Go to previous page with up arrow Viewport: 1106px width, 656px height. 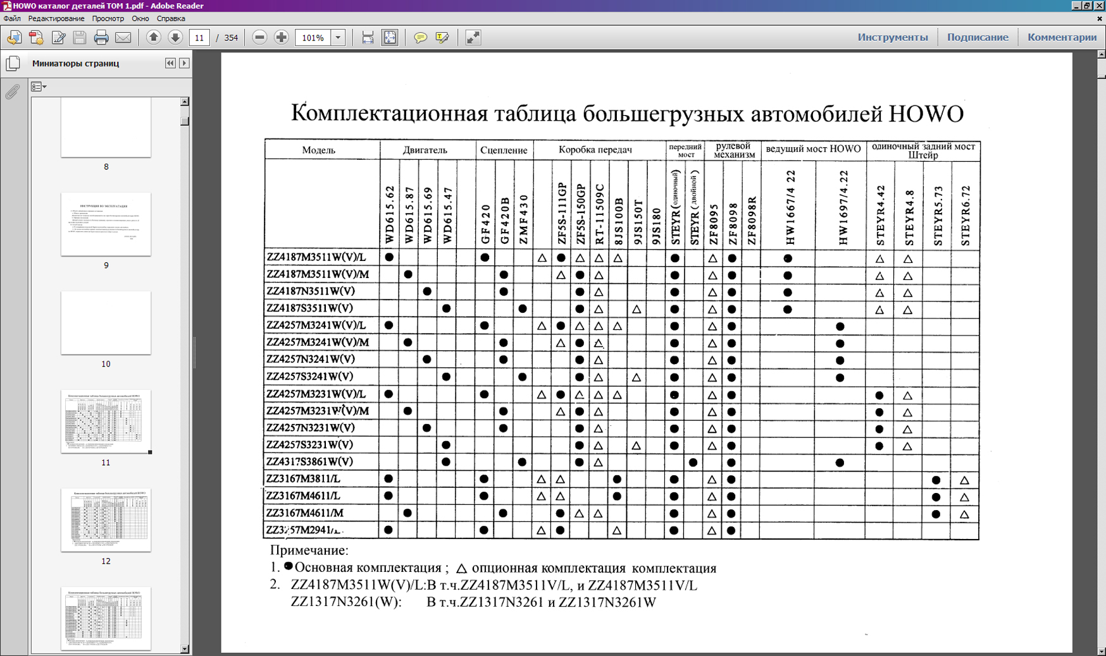click(x=153, y=38)
